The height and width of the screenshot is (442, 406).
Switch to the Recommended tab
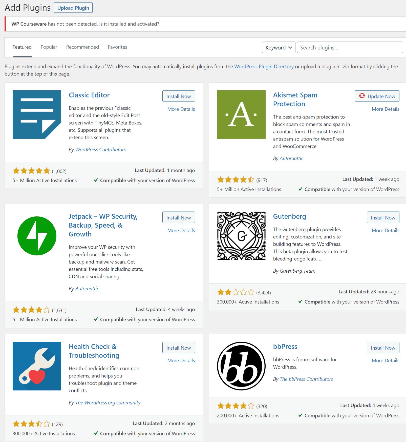pyautogui.click(x=82, y=47)
